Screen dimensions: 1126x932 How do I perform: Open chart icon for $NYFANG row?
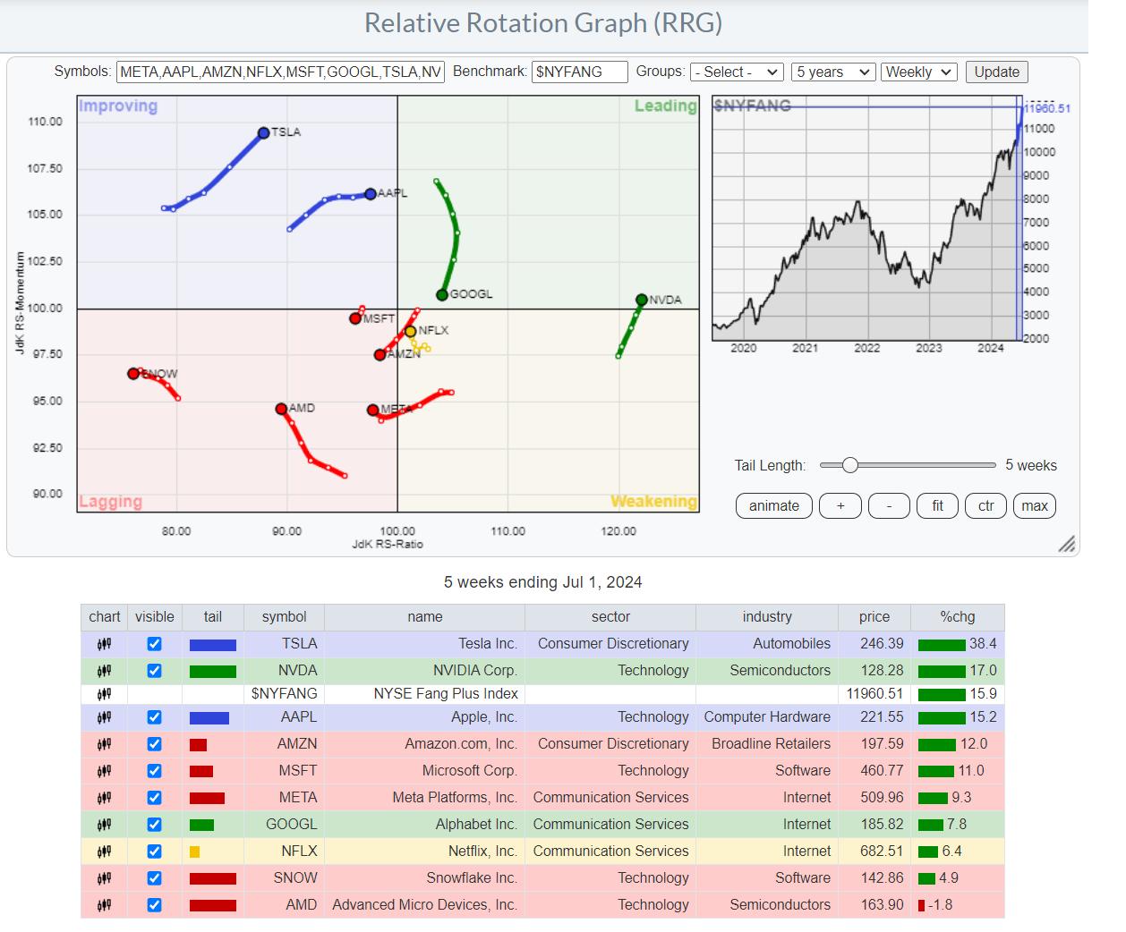(x=104, y=694)
